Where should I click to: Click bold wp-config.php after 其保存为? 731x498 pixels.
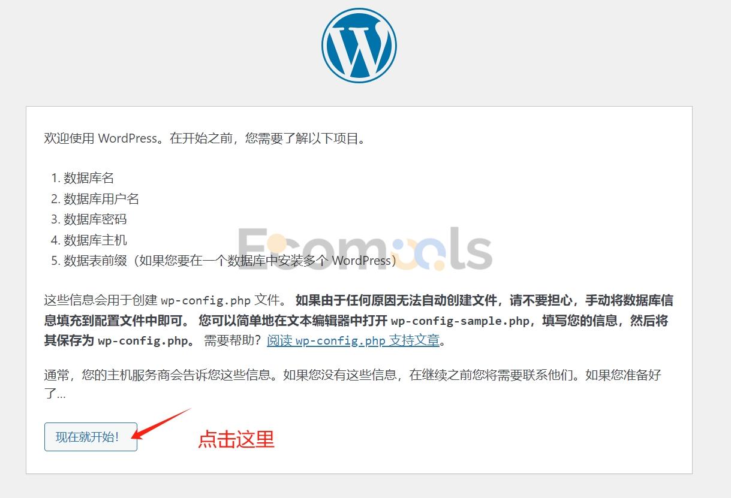tap(143, 342)
